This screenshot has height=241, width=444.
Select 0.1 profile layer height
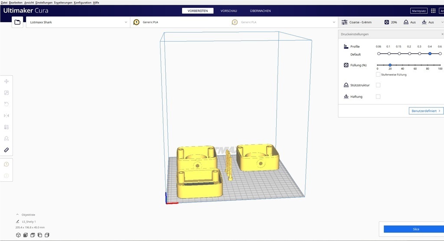[389, 53]
